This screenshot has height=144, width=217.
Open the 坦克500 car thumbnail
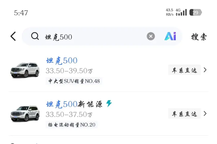point(25,70)
